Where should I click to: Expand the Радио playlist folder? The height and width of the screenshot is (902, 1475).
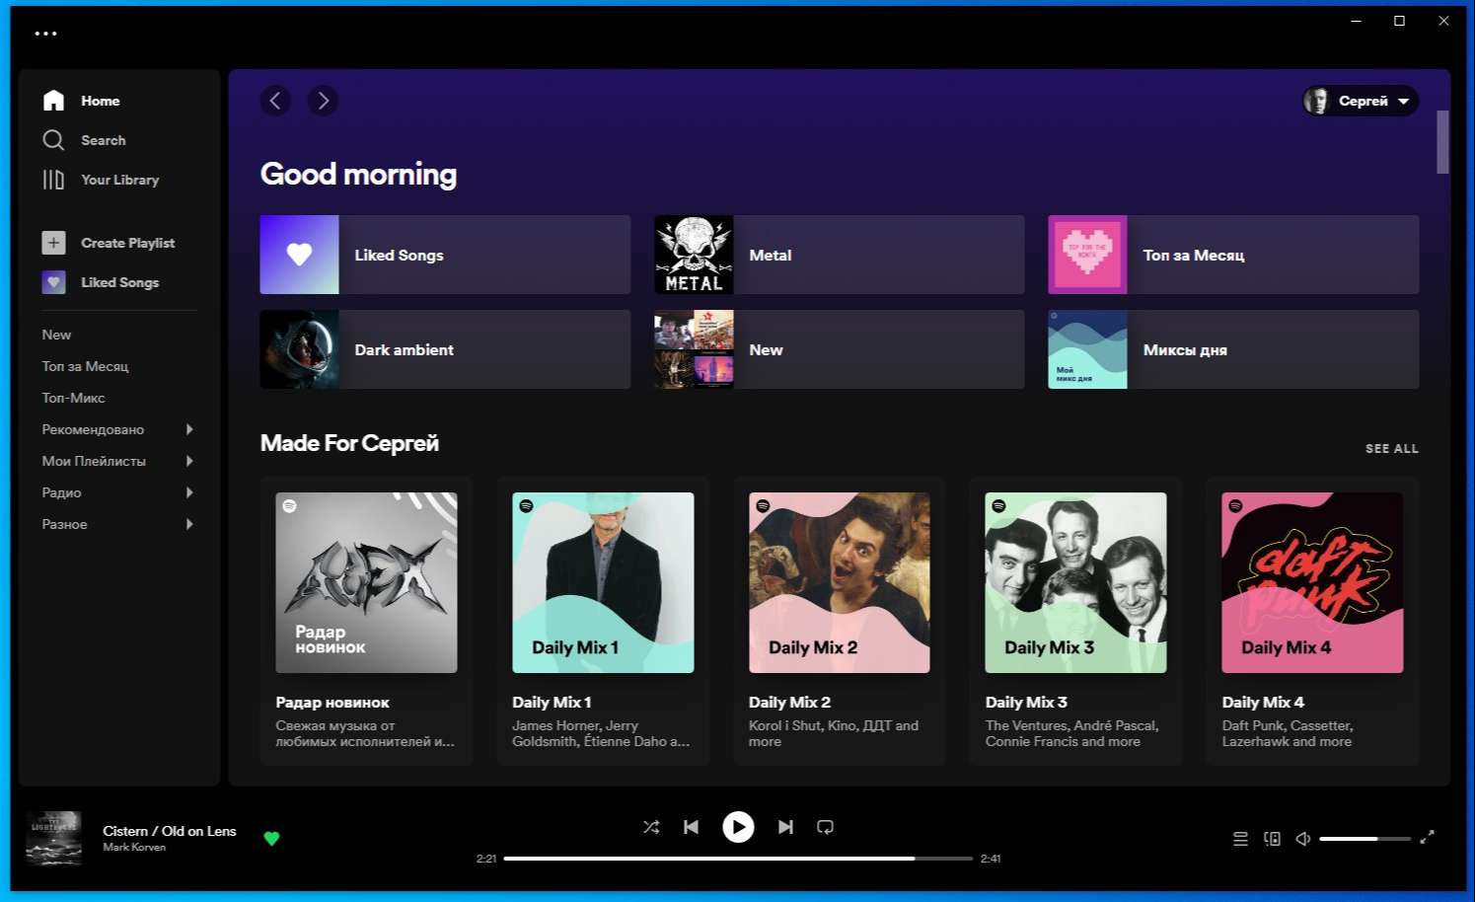point(189,492)
